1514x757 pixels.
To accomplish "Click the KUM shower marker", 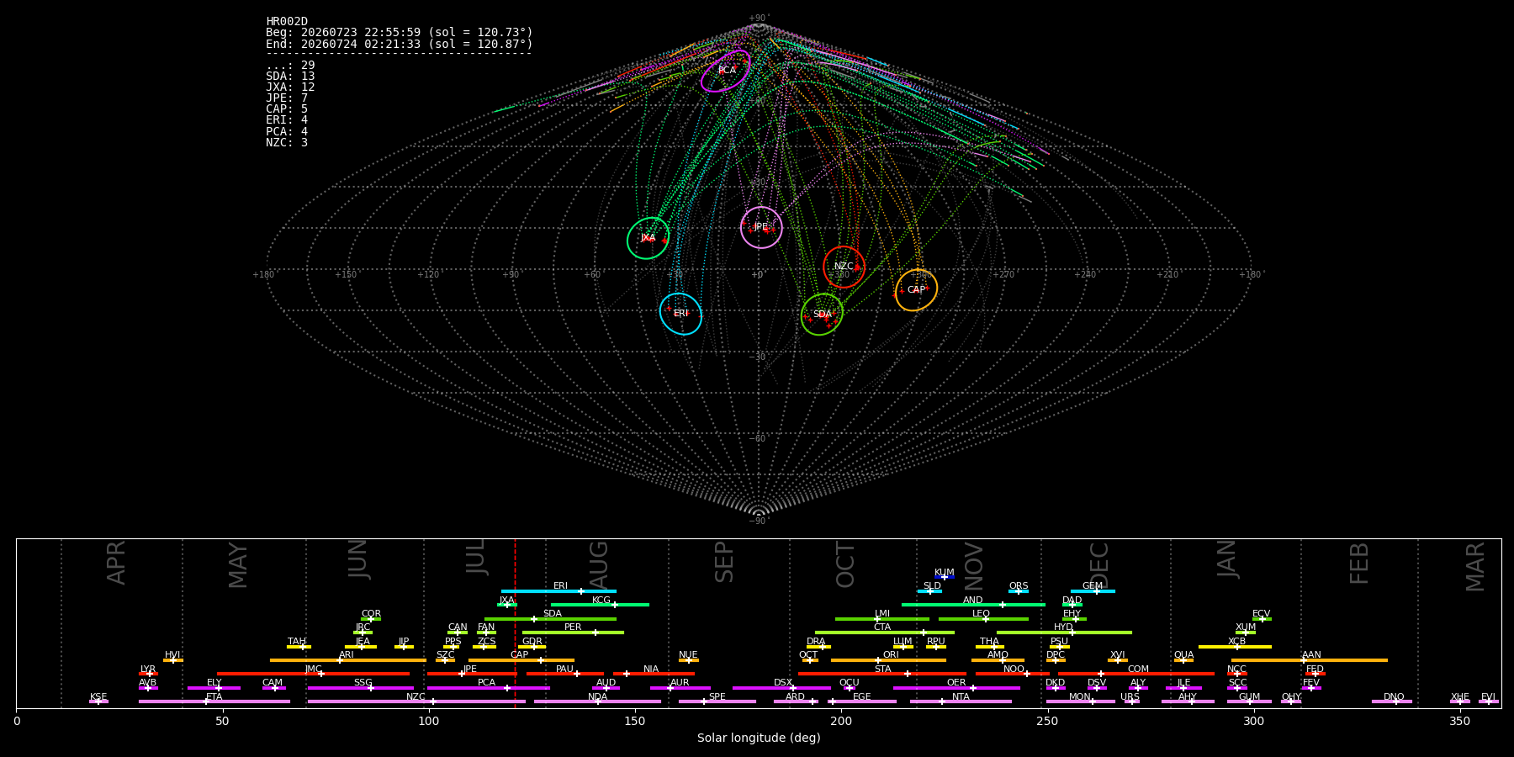I will (944, 577).
